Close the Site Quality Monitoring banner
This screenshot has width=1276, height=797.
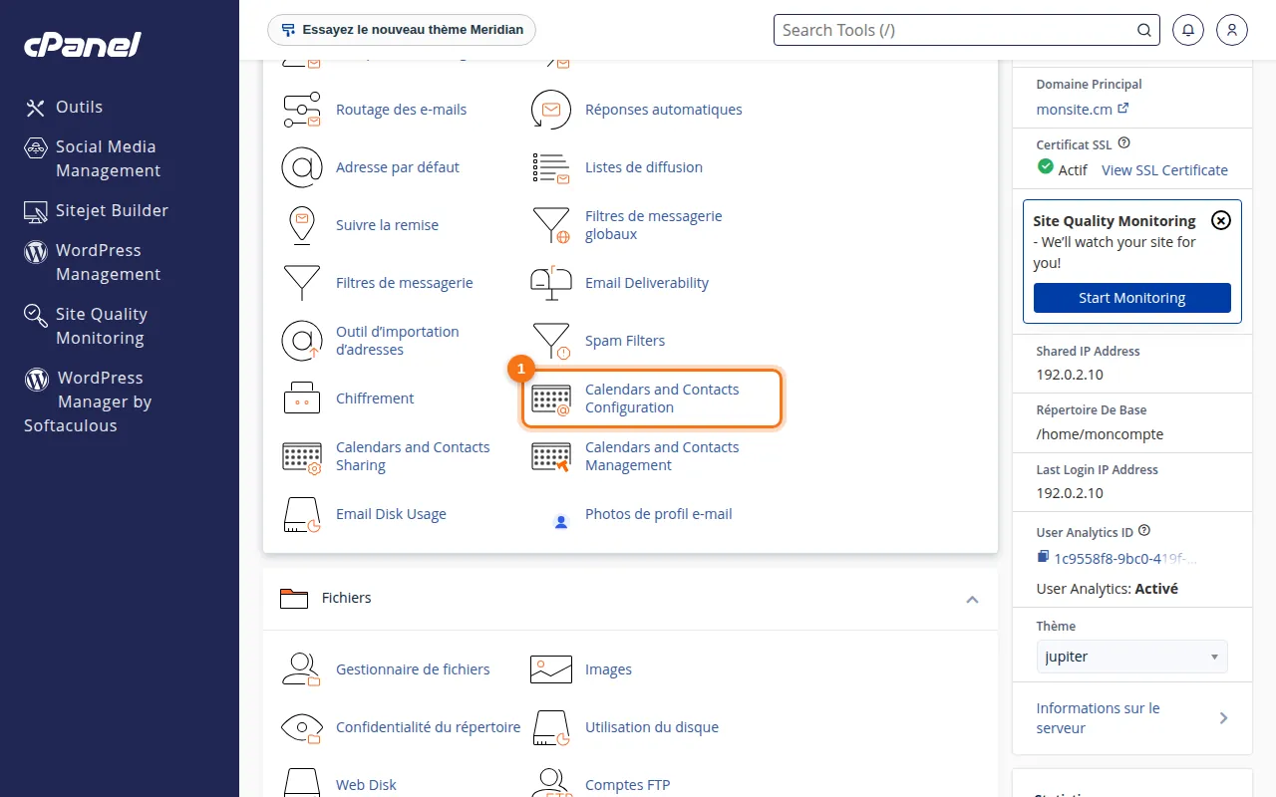point(1221,220)
